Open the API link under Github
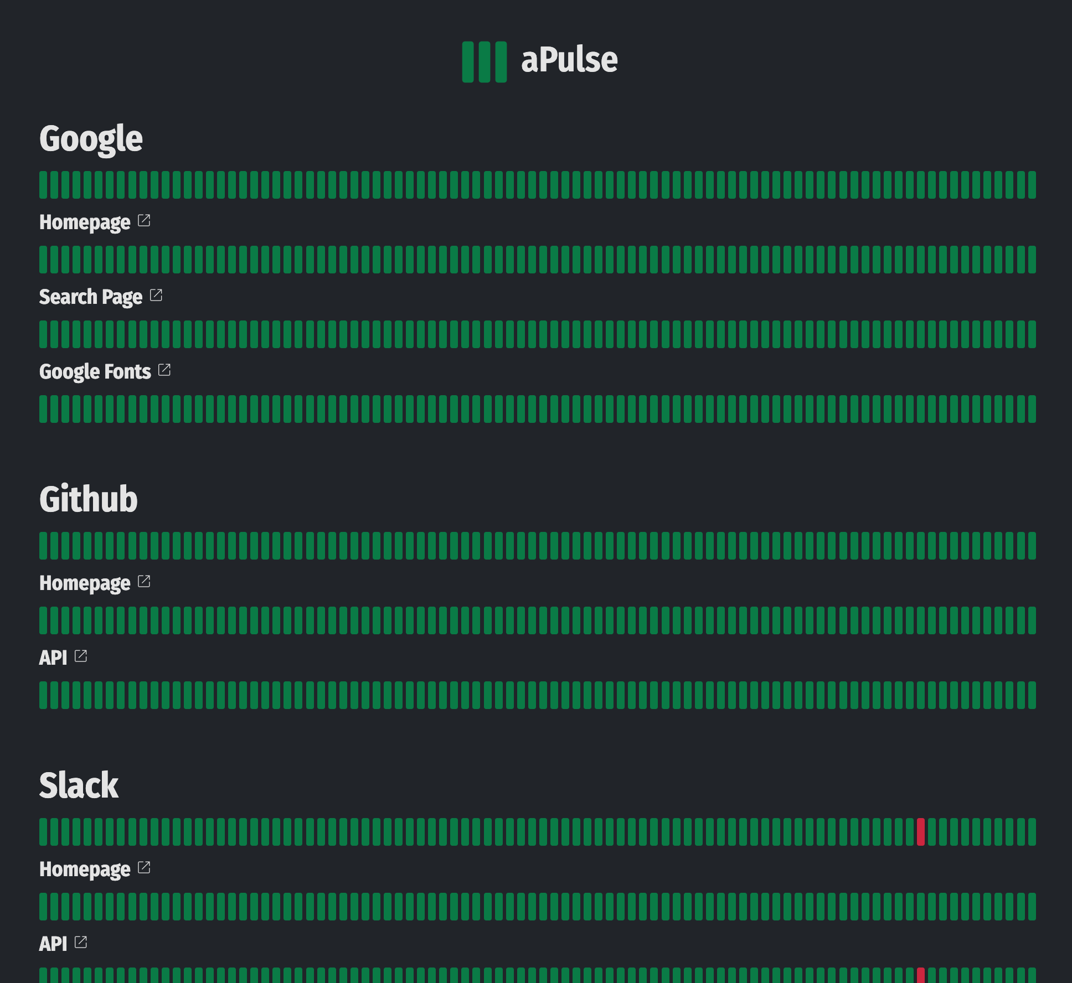Image resolution: width=1072 pixels, height=983 pixels. click(x=53, y=658)
